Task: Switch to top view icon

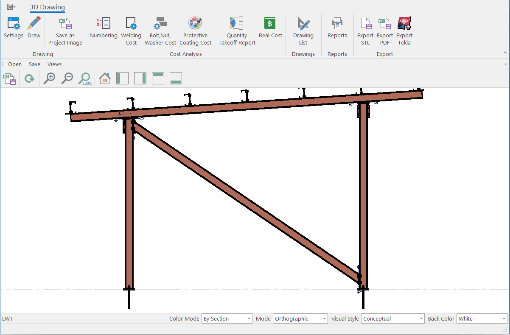Action: [158, 78]
